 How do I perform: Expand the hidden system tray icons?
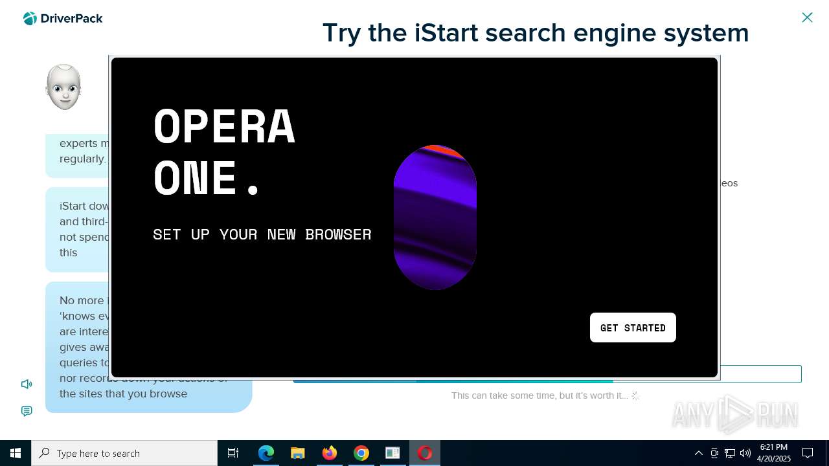click(x=698, y=453)
